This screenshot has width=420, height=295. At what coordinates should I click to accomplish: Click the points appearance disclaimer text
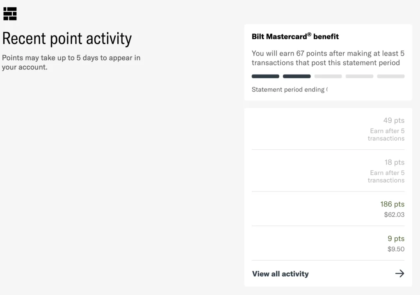(71, 62)
